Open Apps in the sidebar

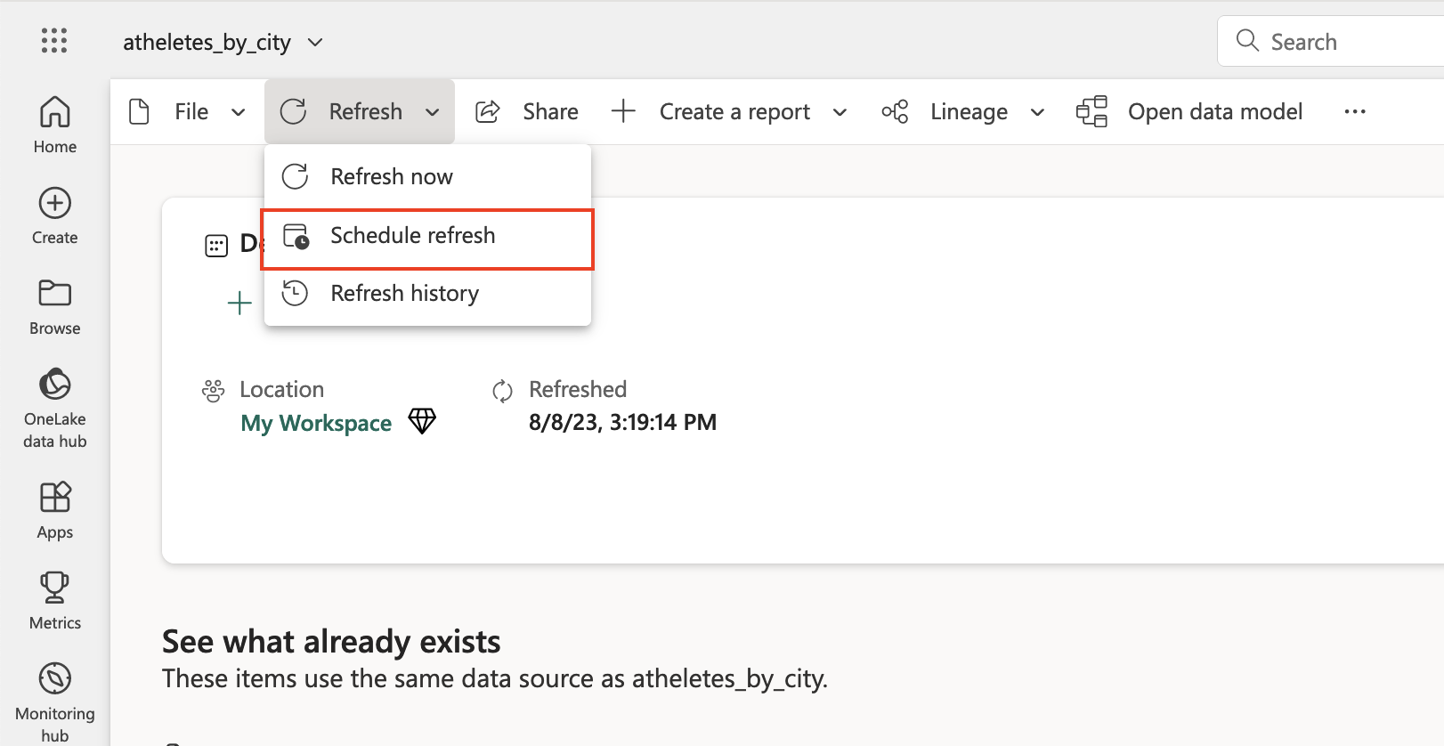[54, 510]
